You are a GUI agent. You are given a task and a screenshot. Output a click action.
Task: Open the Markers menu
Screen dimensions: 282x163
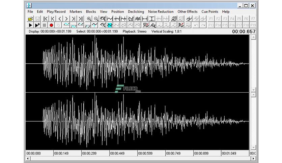click(x=76, y=11)
